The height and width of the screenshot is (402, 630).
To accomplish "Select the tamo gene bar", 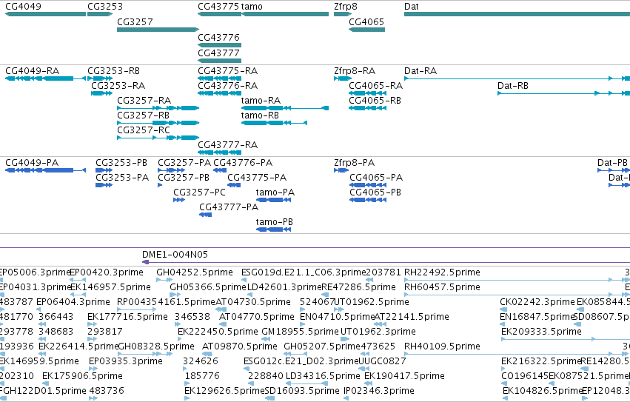I will [285, 14].
